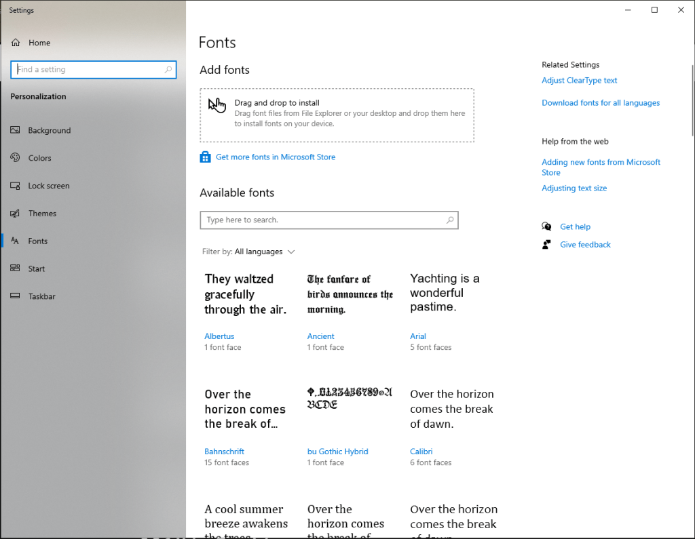
Task: Open the Adjusting text size help link
Action: (x=574, y=188)
